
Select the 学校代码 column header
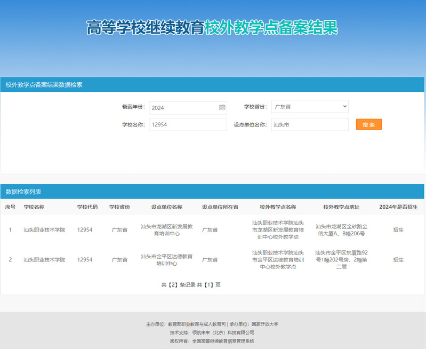(87, 207)
